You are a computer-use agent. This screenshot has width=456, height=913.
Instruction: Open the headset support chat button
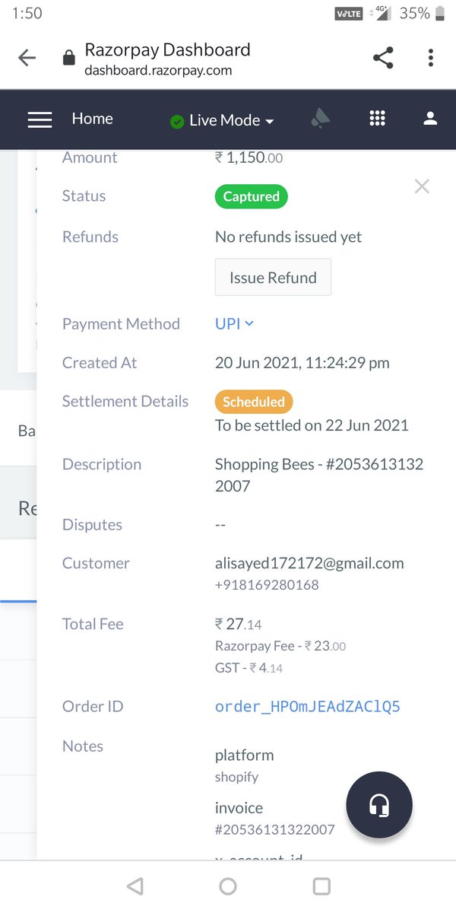(379, 805)
